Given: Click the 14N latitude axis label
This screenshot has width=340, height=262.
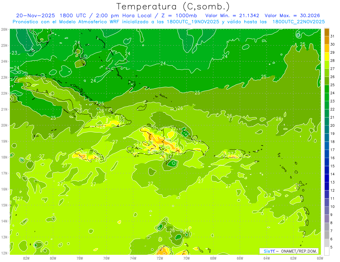Looking at the screenshot, I should pos(4,221).
